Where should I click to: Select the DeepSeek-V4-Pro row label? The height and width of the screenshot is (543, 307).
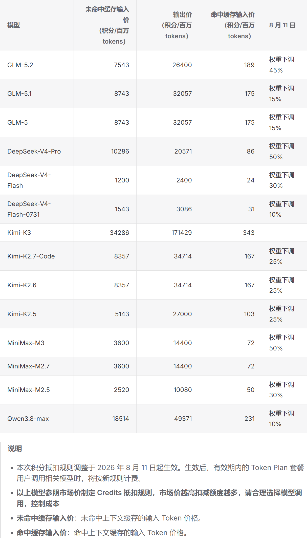[34, 151]
